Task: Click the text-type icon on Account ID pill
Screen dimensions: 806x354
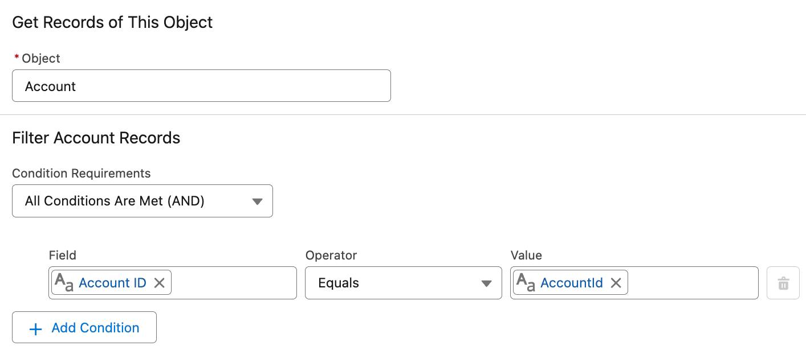Action: pos(64,283)
